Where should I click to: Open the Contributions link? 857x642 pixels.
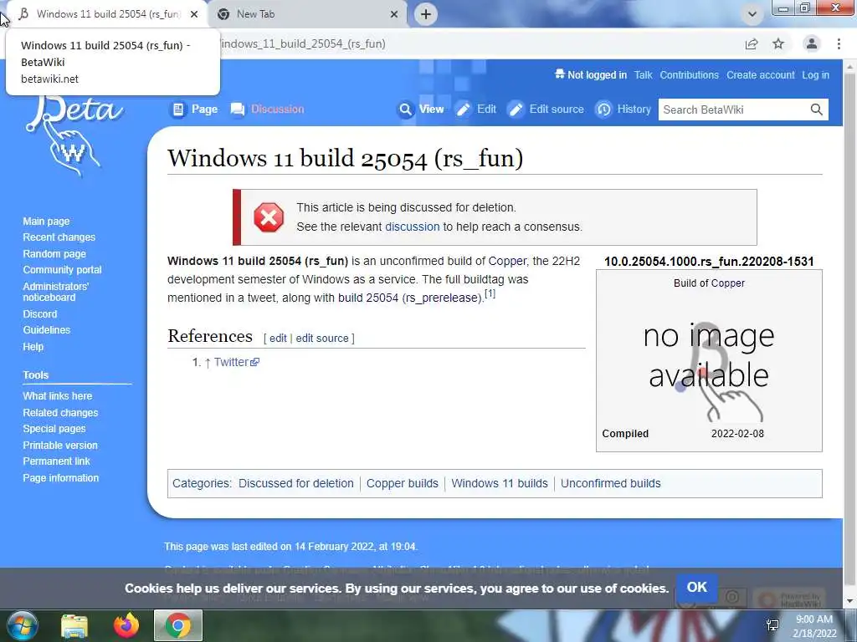click(690, 75)
